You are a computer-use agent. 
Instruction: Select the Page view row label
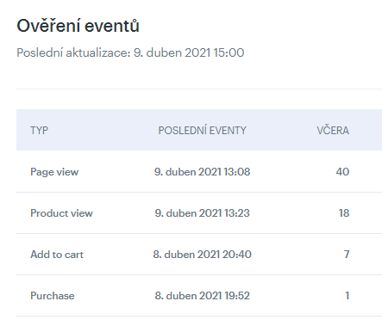pyautogui.click(x=54, y=172)
